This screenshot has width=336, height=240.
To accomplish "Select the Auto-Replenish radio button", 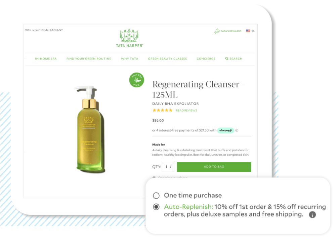I will [x=156, y=207].
